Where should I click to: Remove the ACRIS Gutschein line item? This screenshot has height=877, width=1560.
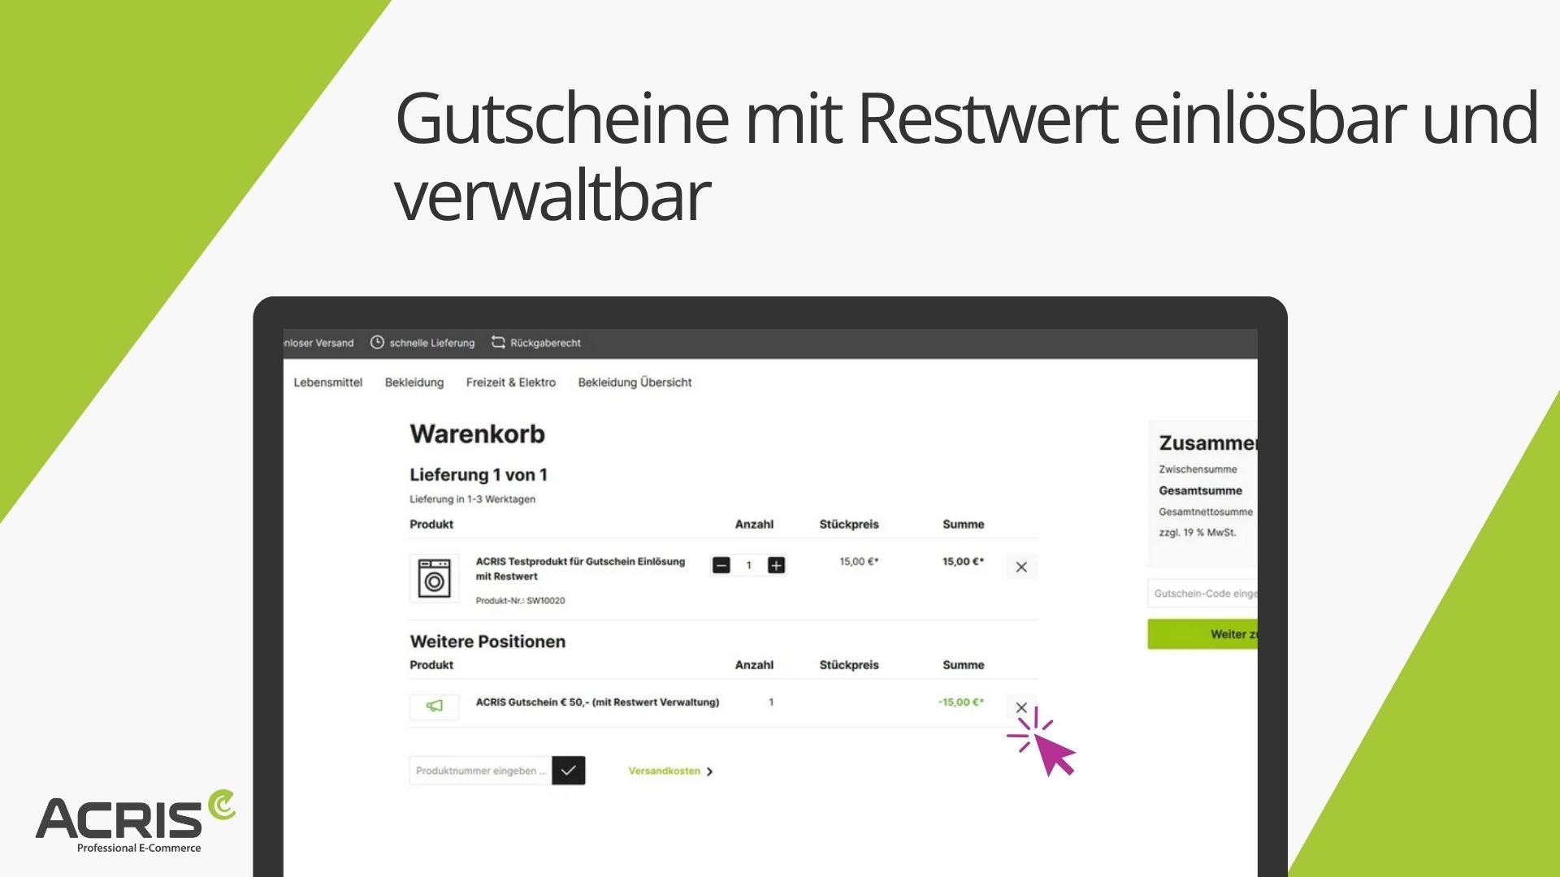(1021, 707)
